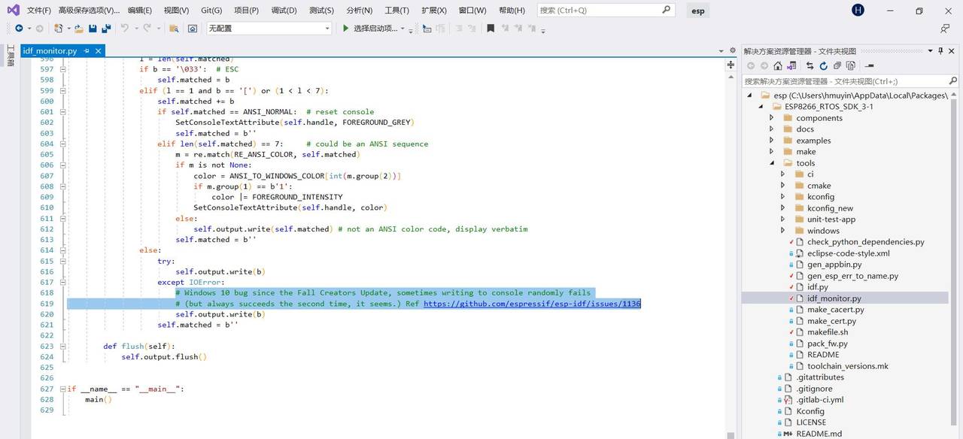Click the Home icon in Solution Explorer

[x=779, y=65]
